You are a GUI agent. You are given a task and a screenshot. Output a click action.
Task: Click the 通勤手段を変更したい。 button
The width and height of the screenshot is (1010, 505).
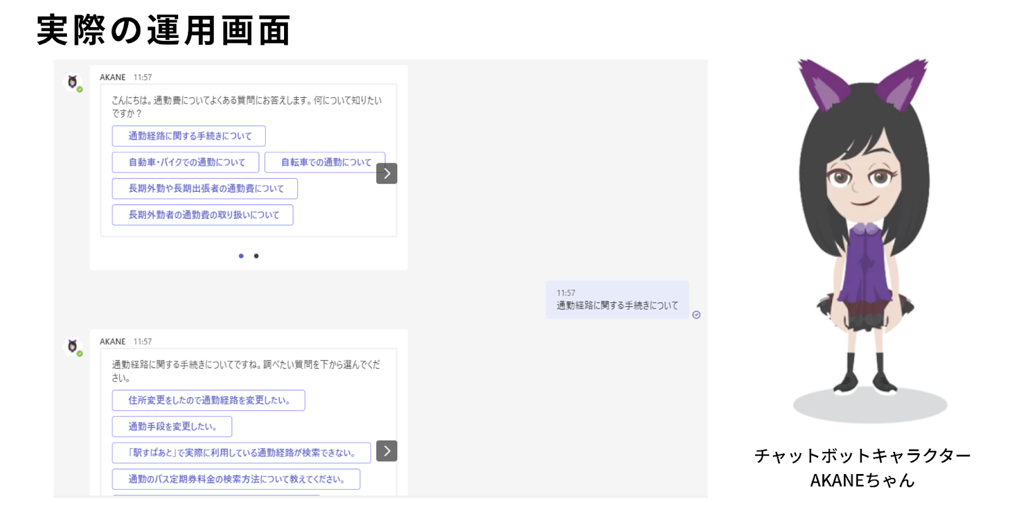(172, 427)
